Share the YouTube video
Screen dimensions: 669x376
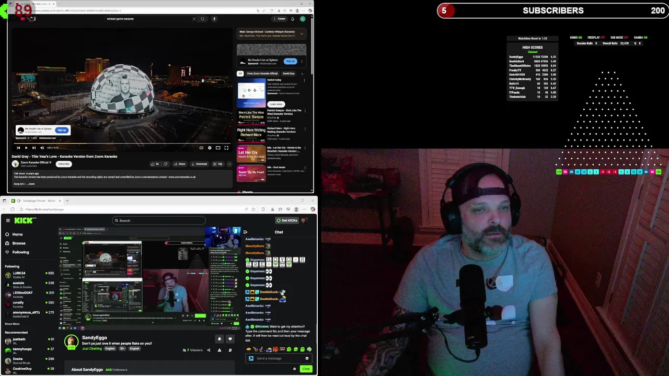point(180,164)
